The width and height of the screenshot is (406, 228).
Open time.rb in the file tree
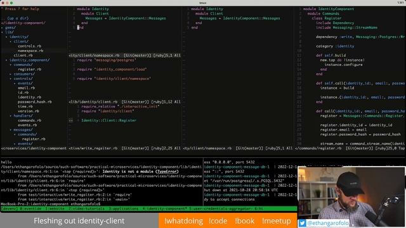coord(25,106)
